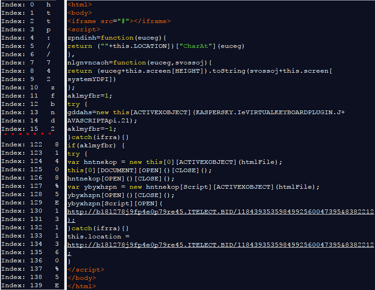Select the 'Index: 122 8' row
Screen dimensions: 375x290
(x=30, y=145)
